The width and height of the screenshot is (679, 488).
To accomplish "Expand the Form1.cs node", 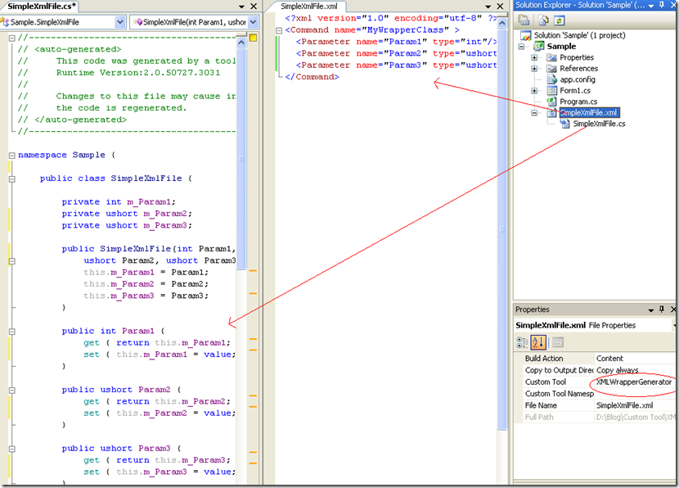I will (x=534, y=91).
